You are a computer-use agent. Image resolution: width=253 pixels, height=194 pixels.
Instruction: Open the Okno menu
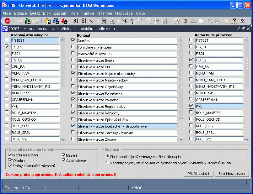tap(140, 13)
